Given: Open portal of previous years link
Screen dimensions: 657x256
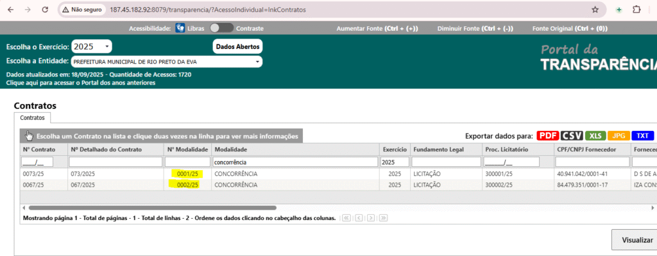Looking at the screenshot, I should coord(81,83).
